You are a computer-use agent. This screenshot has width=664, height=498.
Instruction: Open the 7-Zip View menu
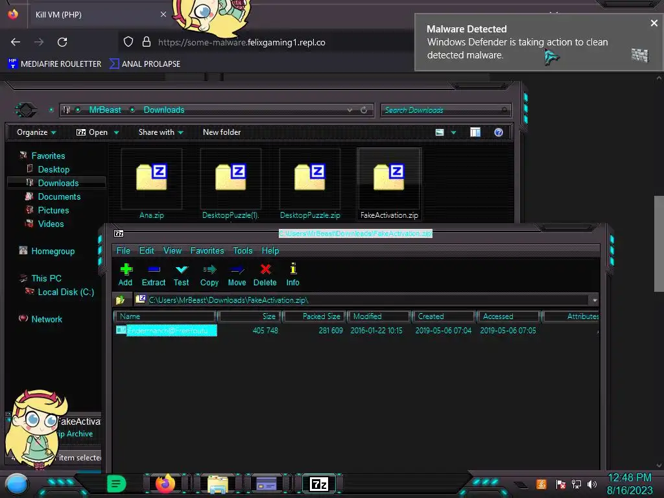pos(172,251)
